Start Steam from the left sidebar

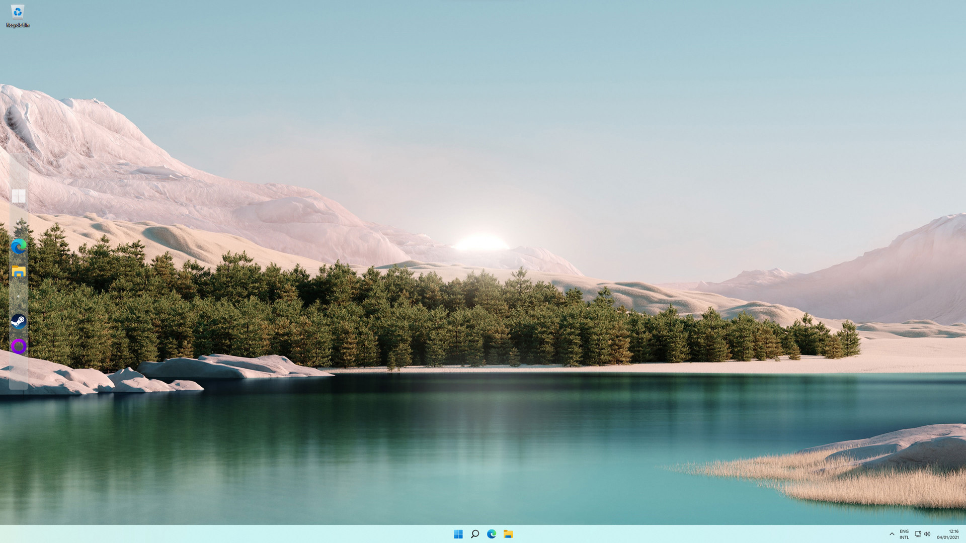(19, 321)
